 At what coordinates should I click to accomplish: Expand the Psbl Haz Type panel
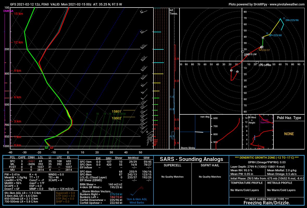click(x=290, y=118)
